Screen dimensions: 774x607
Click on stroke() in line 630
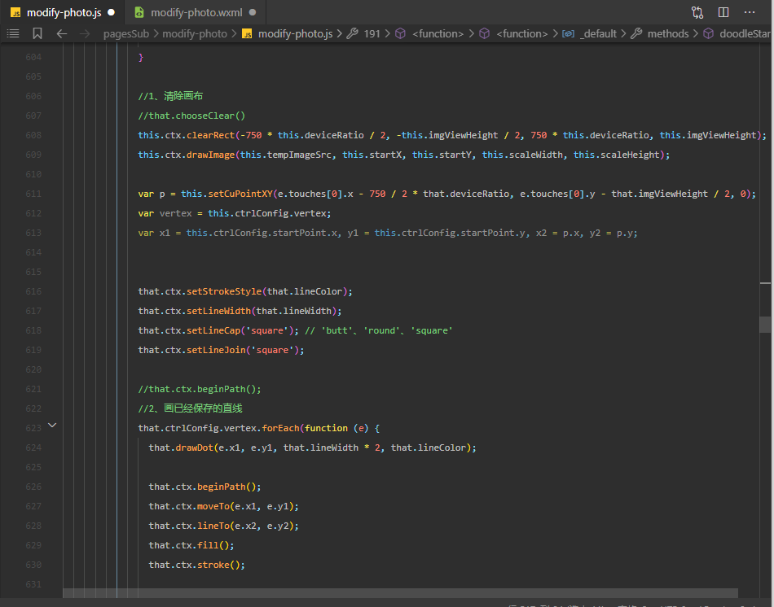click(218, 565)
